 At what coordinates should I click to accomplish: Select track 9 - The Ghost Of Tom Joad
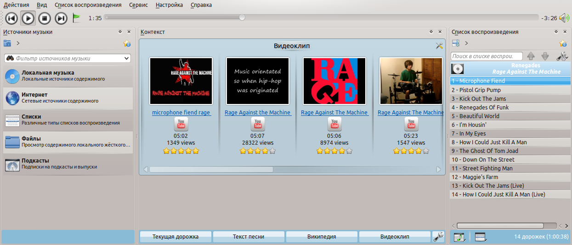tap(510, 151)
